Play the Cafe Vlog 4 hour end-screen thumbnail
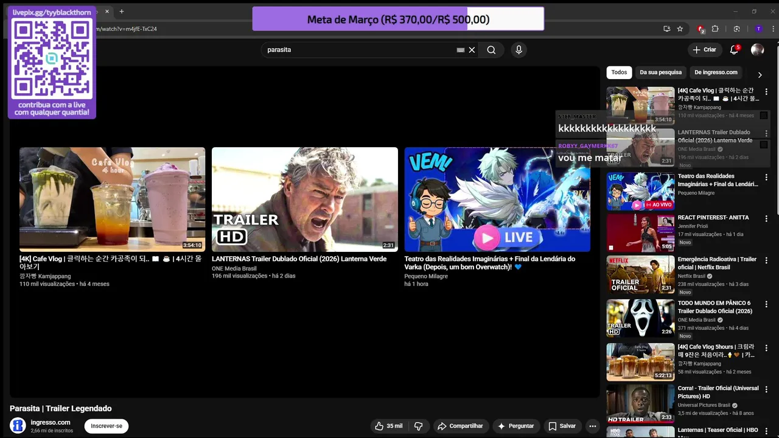The height and width of the screenshot is (438, 779). (112, 200)
